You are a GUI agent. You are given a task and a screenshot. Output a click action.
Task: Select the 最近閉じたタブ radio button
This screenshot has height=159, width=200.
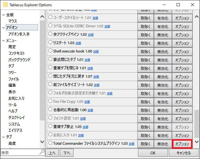click(50, 59)
